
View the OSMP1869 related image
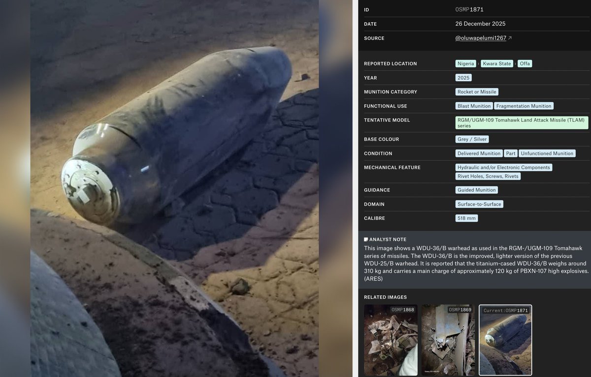tap(448, 340)
